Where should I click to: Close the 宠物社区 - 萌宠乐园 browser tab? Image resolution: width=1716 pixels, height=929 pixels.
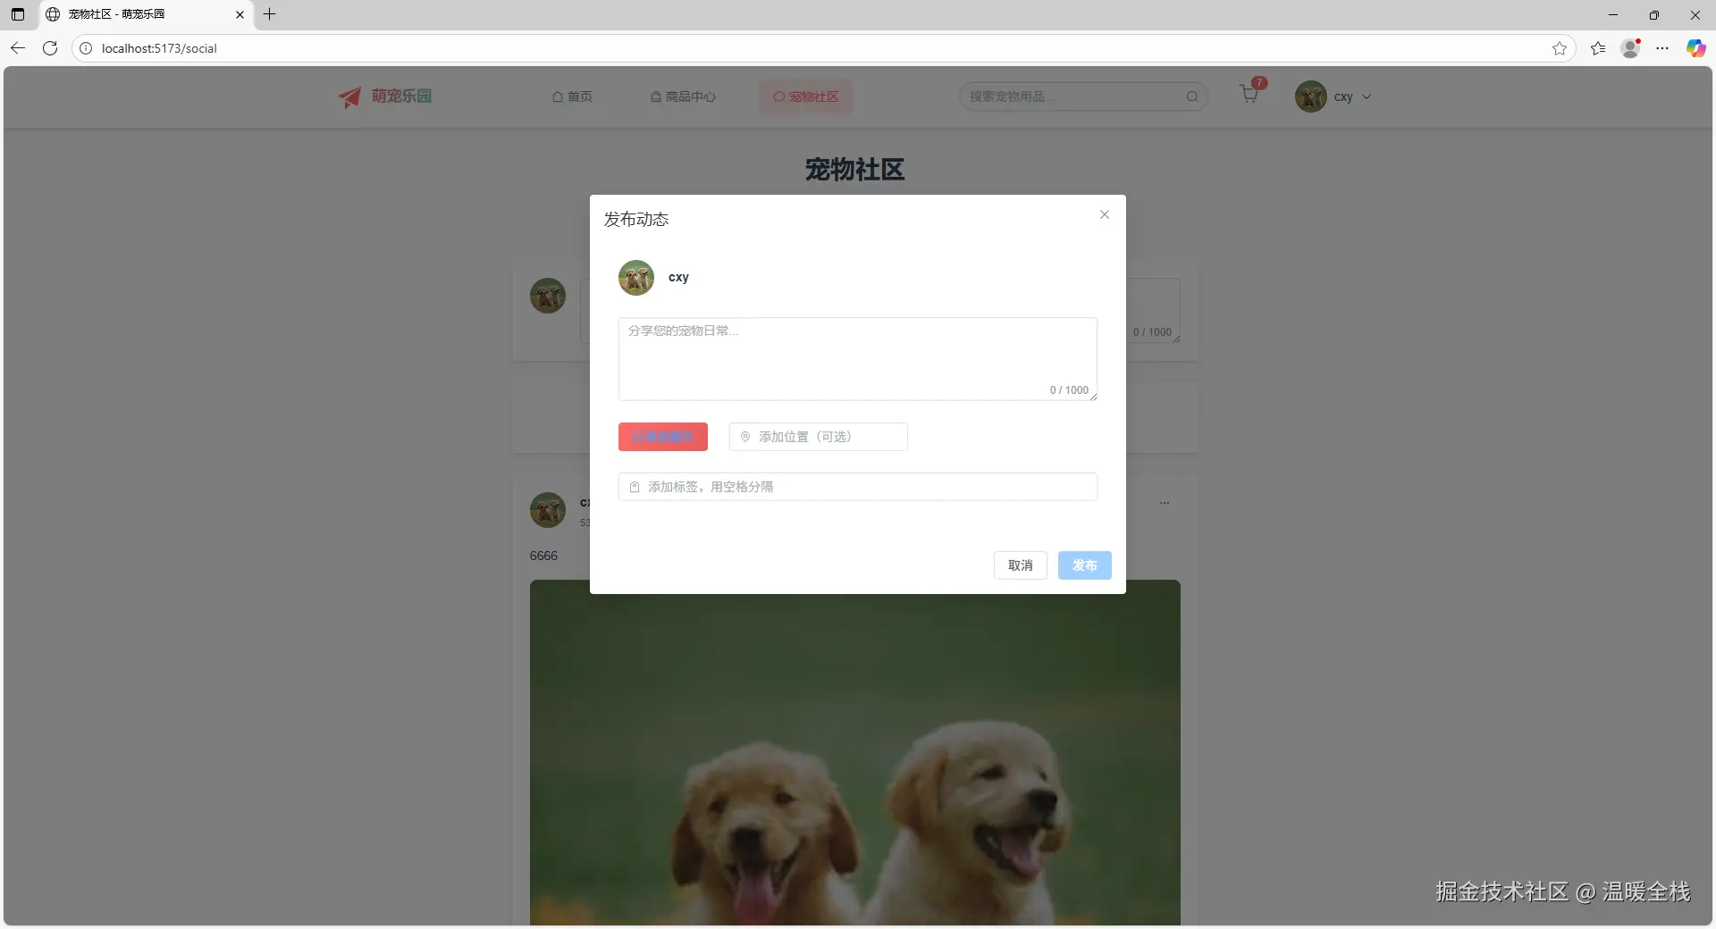click(x=240, y=14)
